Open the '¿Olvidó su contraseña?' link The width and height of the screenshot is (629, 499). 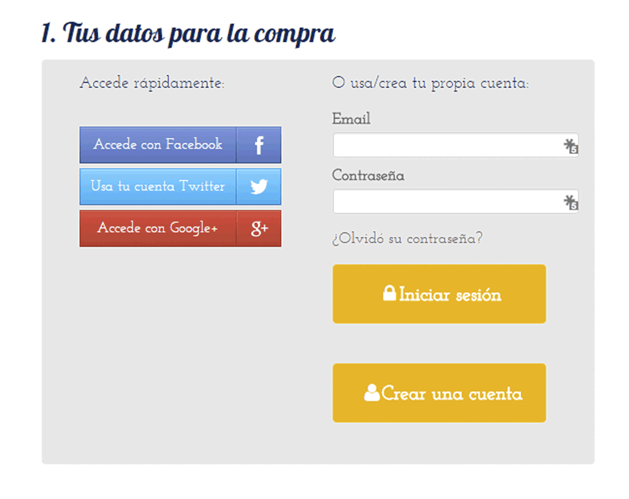(x=408, y=238)
